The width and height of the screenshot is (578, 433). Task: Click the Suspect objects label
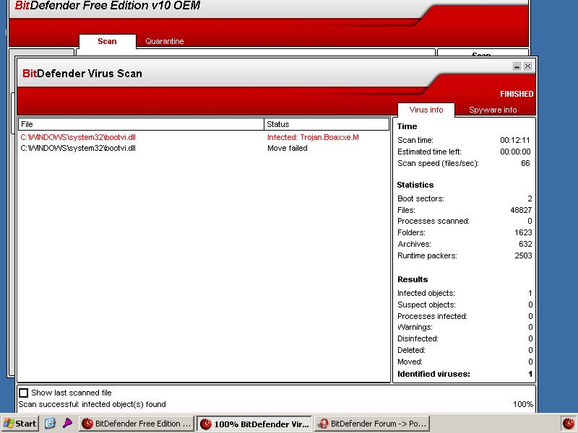[x=426, y=305]
